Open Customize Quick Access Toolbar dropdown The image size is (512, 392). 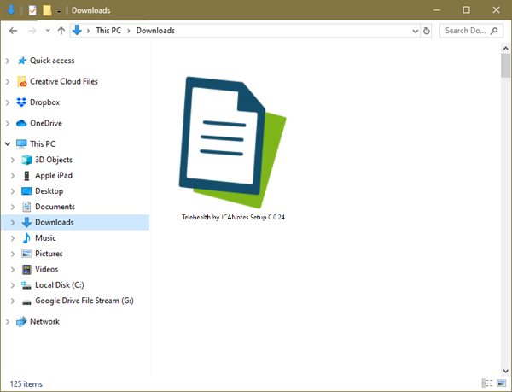click(x=59, y=11)
